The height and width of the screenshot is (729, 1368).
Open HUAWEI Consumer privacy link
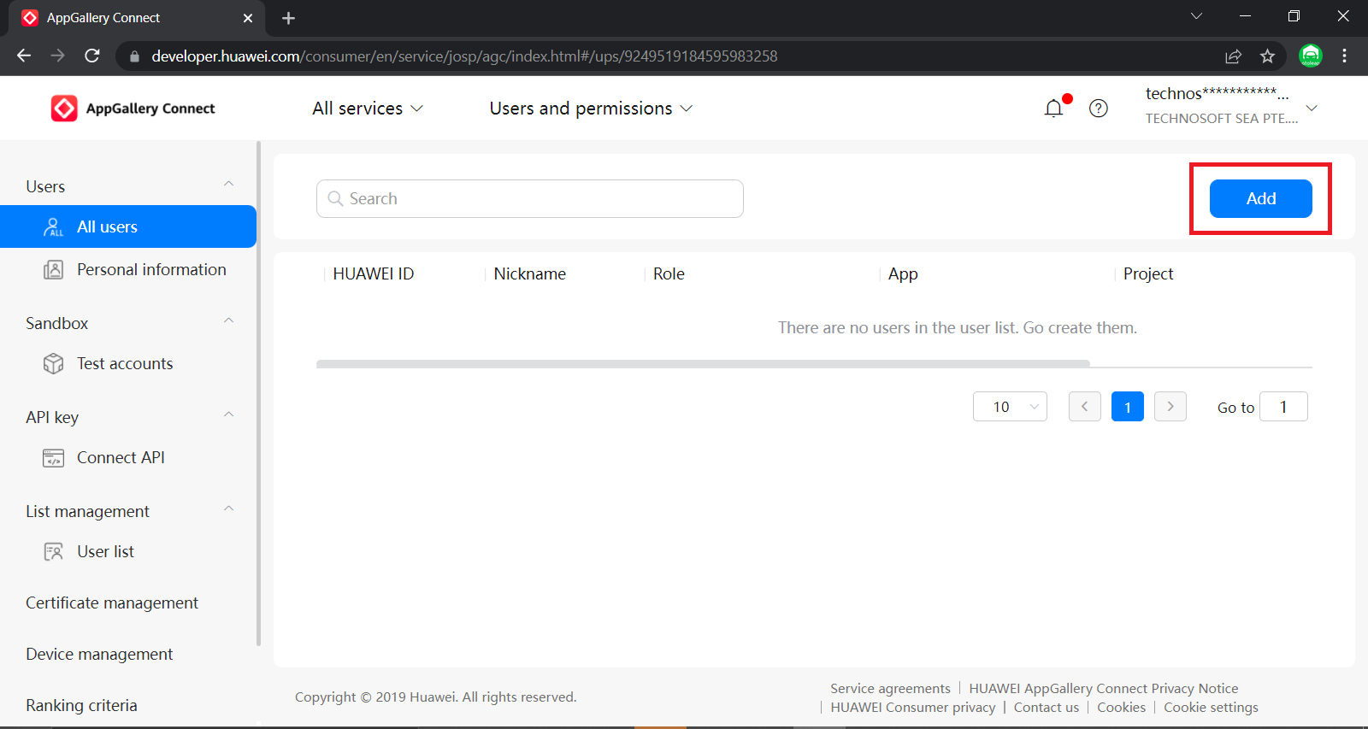(913, 708)
